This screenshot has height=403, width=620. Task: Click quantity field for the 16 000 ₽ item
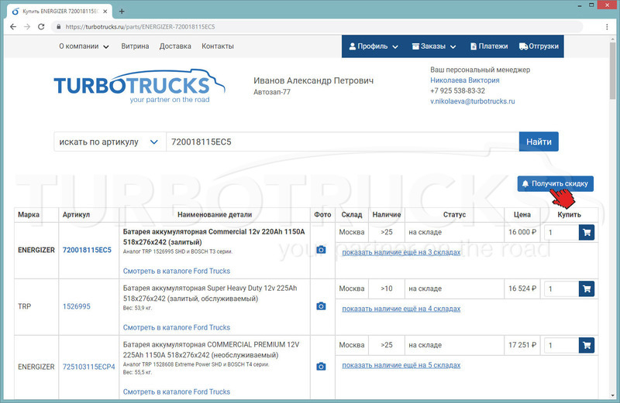click(x=561, y=233)
